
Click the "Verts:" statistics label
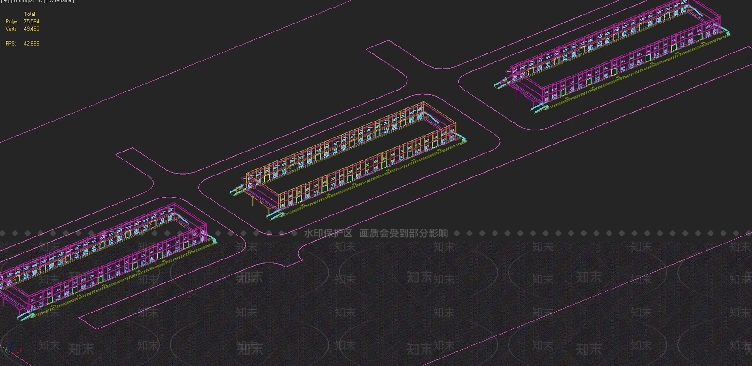(x=12, y=29)
